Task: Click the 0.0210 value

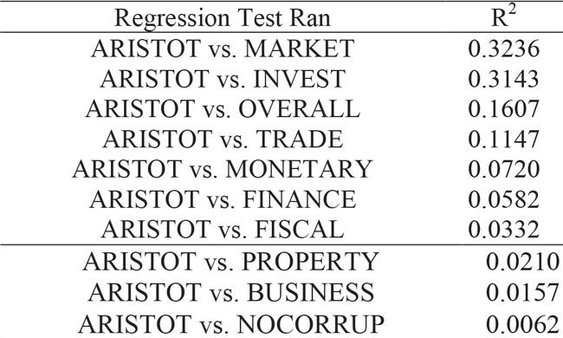Action: point(522,262)
